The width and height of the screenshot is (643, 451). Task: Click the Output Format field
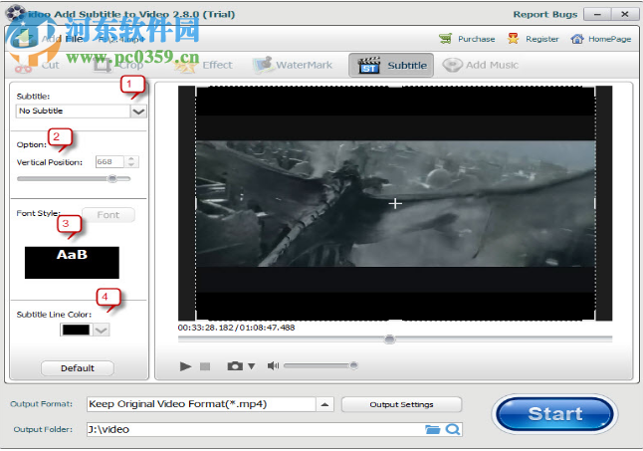tap(201, 404)
